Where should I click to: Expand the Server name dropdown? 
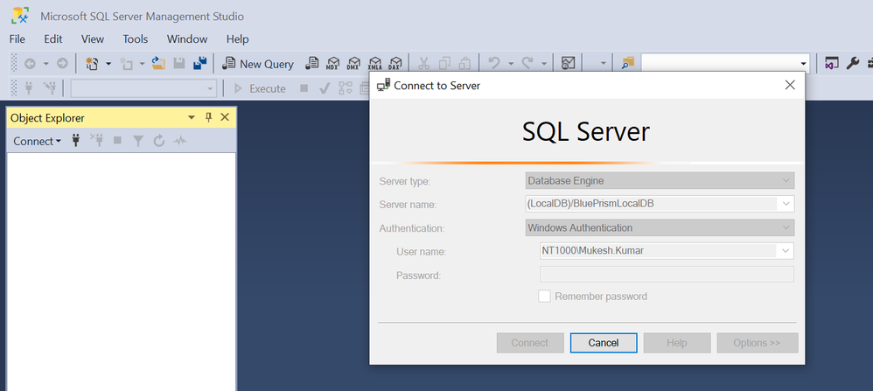pyautogui.click(x=786, y=204)
